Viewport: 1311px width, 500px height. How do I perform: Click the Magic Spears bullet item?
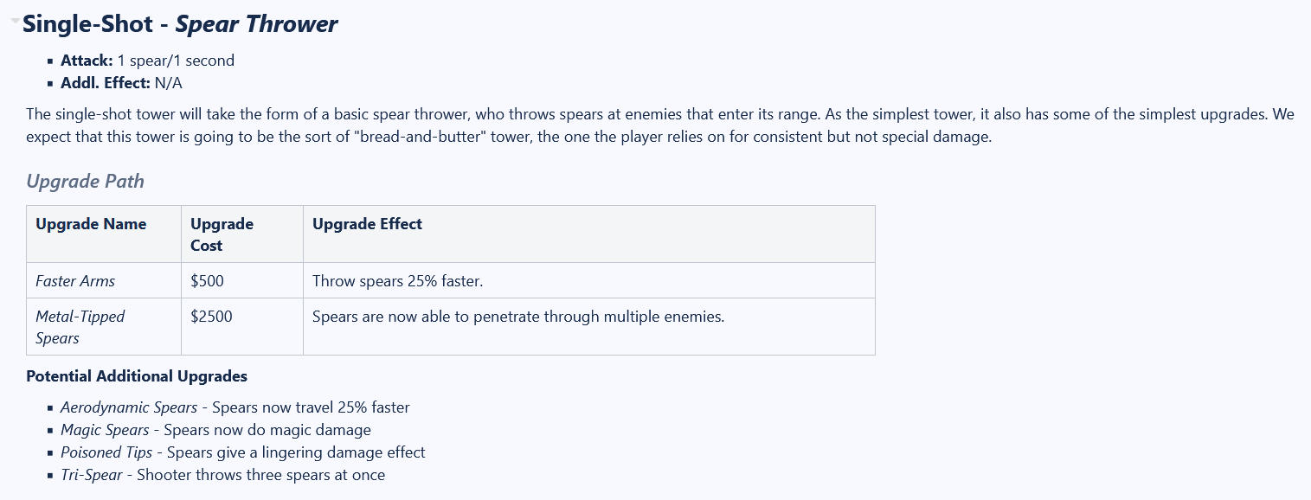215,430
